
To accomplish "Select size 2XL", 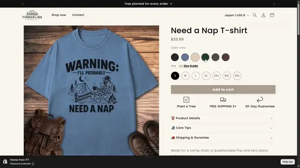I will pyautogui.click(x=216, y=76).
